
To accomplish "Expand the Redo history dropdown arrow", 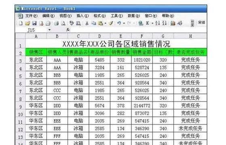I will click(134, 23).
